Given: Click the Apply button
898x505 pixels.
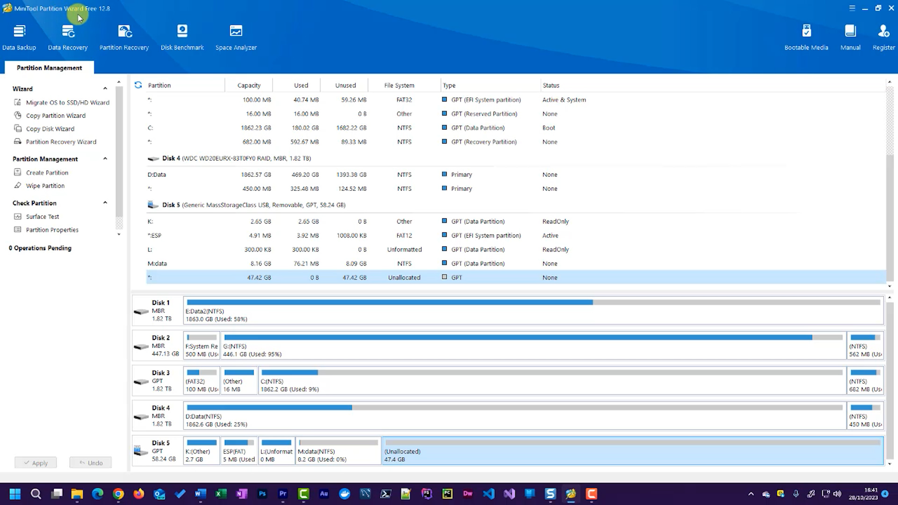Looking at the screenshot, I should pos(36,462).
